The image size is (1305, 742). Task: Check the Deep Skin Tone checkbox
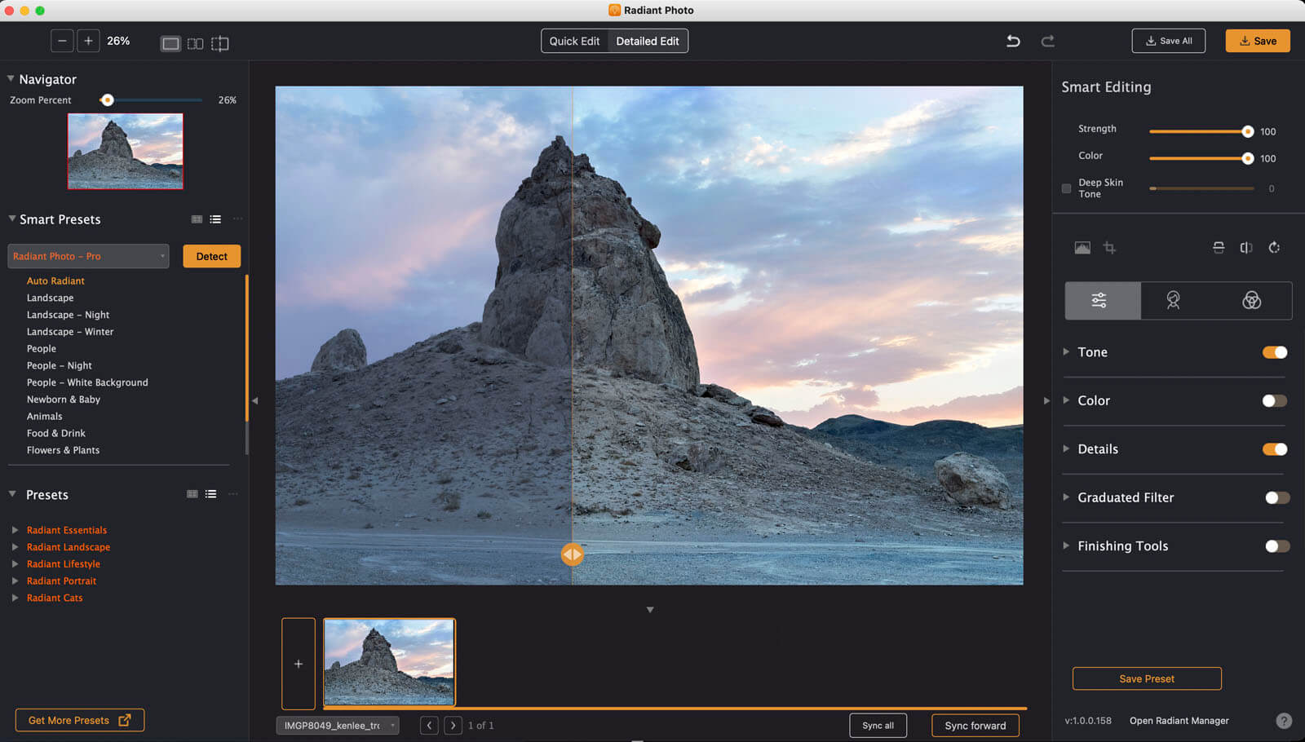tap(1066, 188)
